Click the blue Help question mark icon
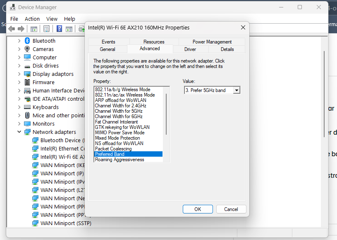Image resolution: width=337 pixels, height=240 pixels. [x=59, y=29]
